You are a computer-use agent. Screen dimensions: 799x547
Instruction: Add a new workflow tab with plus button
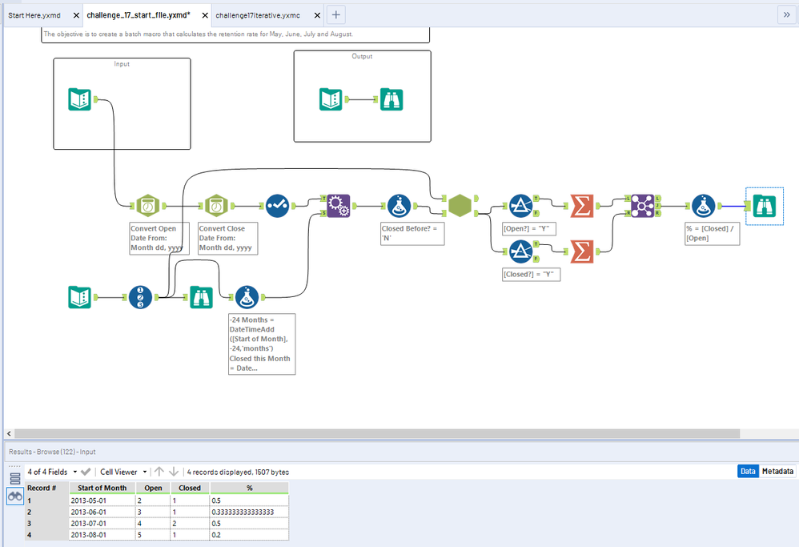[335, 14]
